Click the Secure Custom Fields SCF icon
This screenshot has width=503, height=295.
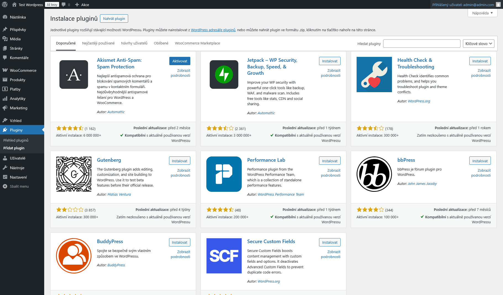tap(224, 256)
